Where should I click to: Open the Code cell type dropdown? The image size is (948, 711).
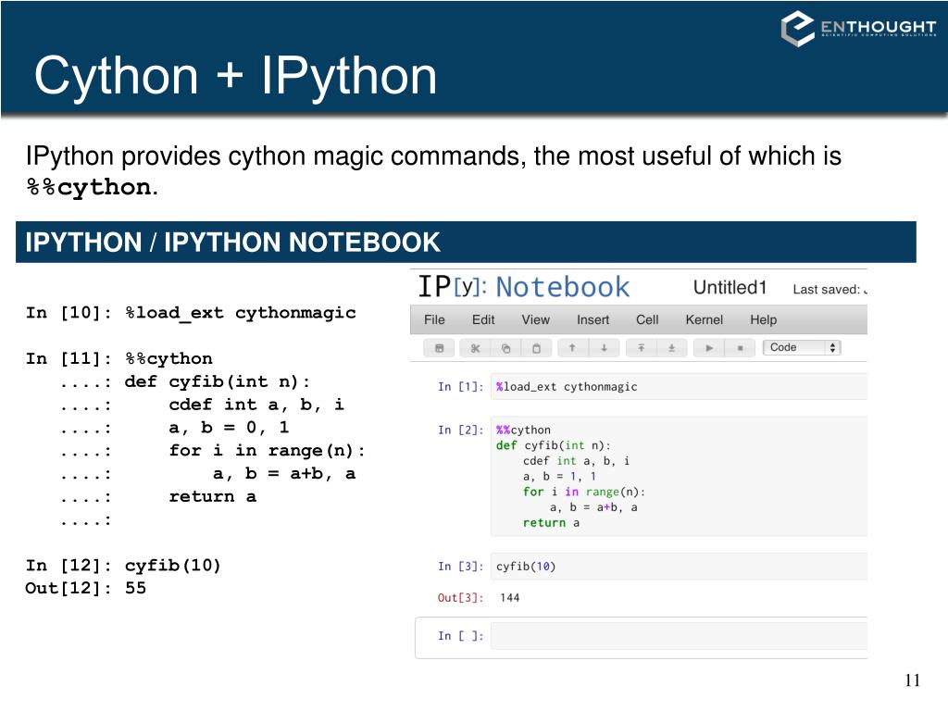802,348
